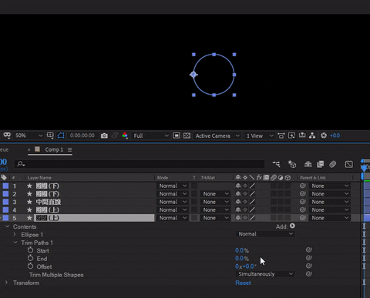Open resolution Full dropdown
Image resolution: width=370 pixels, height=298 pixels.
pyautogui.click(x=150, y=136)
